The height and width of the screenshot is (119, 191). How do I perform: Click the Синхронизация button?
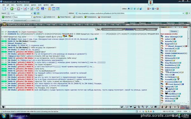pos(104,17)
